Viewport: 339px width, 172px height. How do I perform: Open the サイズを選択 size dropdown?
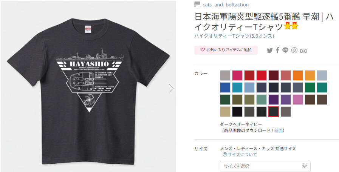click(265, 166)
